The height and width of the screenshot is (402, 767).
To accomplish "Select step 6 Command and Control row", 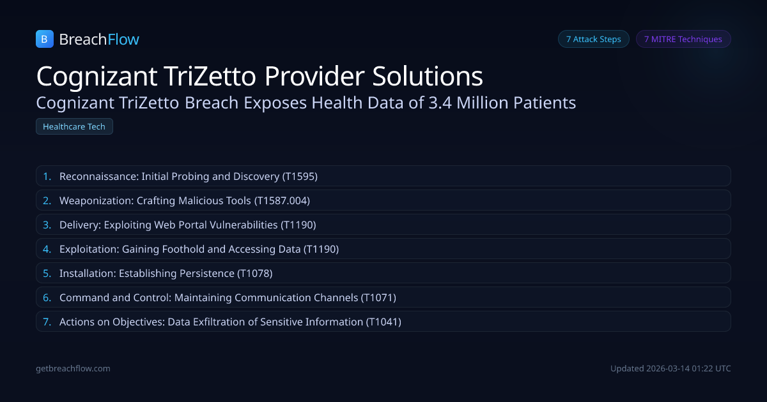I will (x=383, y=297).
